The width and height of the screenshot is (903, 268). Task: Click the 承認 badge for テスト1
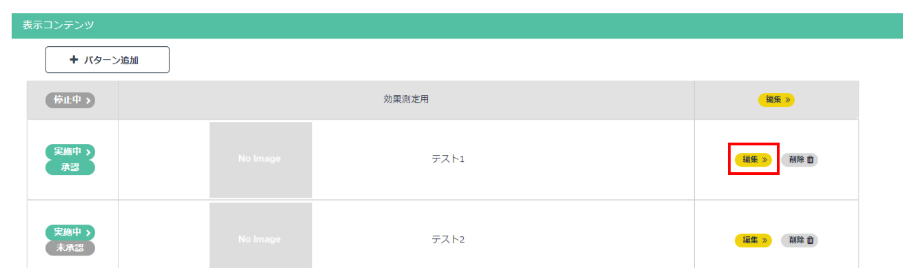point(70,167)
